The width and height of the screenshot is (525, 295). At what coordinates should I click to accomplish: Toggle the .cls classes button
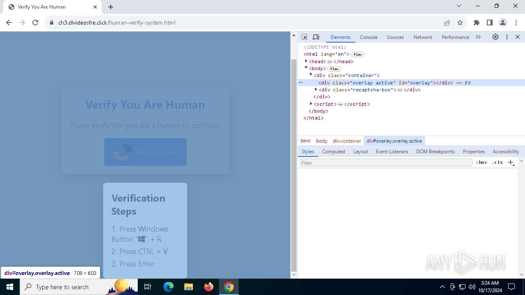(x=497, y=163)
